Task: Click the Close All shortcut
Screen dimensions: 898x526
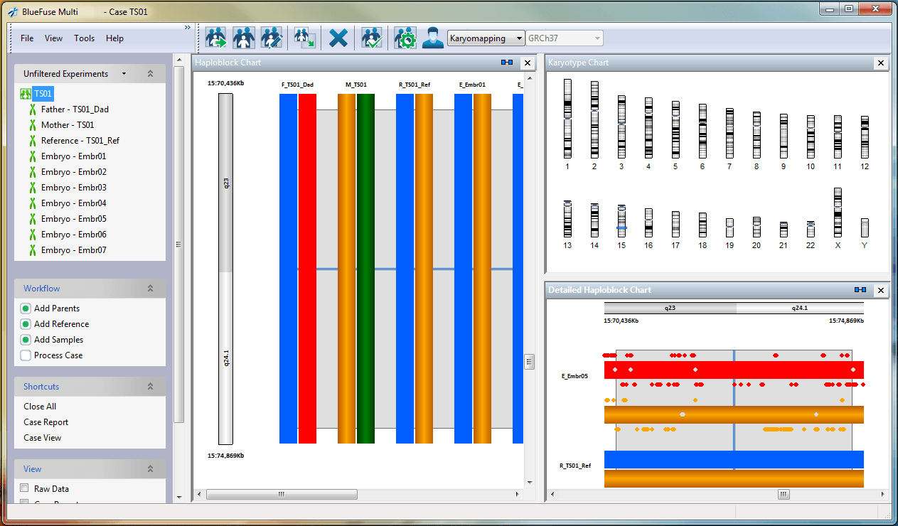Action: (40, 407)
